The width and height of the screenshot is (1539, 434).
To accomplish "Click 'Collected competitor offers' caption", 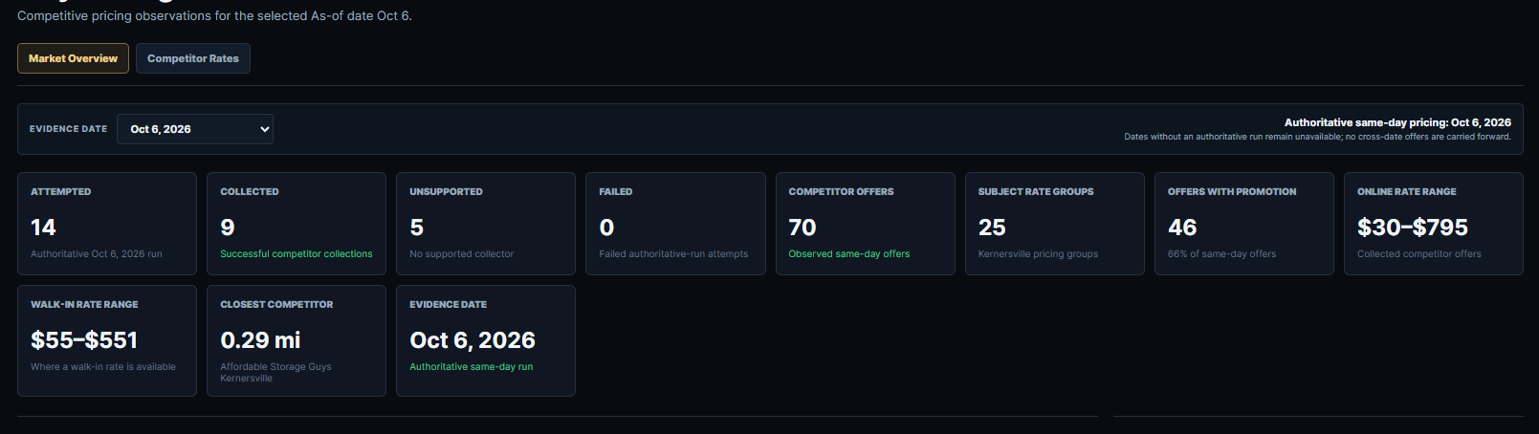I will (1419, 254).
